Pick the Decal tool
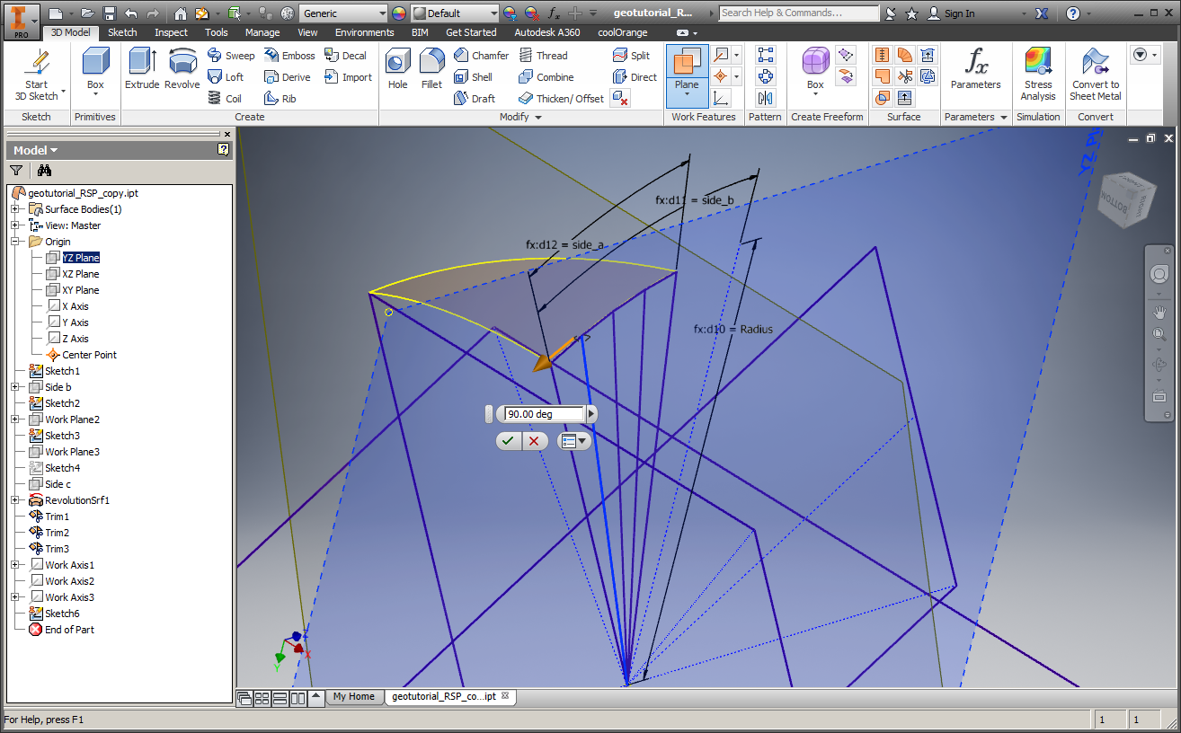This screenshot has width=1181, height=733. click(x=346, y=56)
